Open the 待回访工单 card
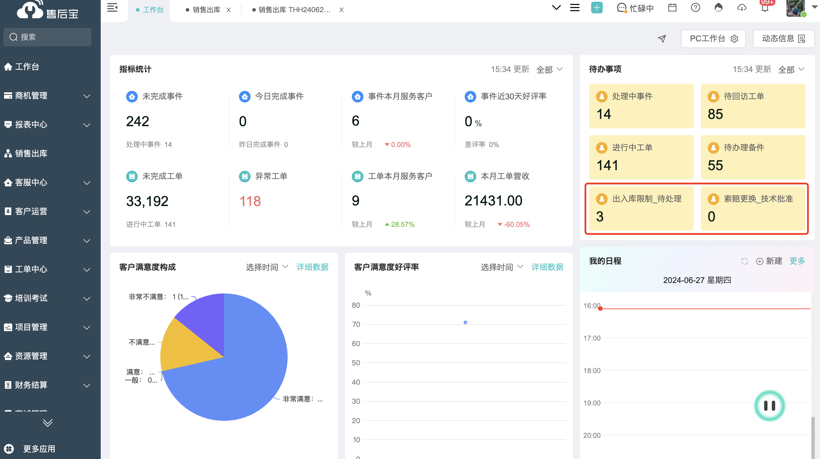Screen dimensions: 820x459 pos(753,106)
